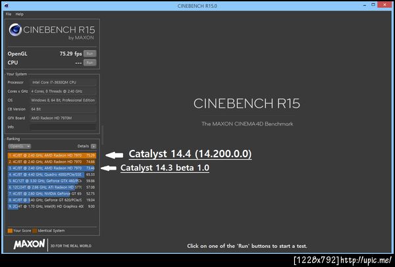
Task: Expand ranking Details arrow button
Action: [x=93, y=146]
